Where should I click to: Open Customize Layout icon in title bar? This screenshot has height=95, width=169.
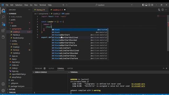[x=152, y=5]
